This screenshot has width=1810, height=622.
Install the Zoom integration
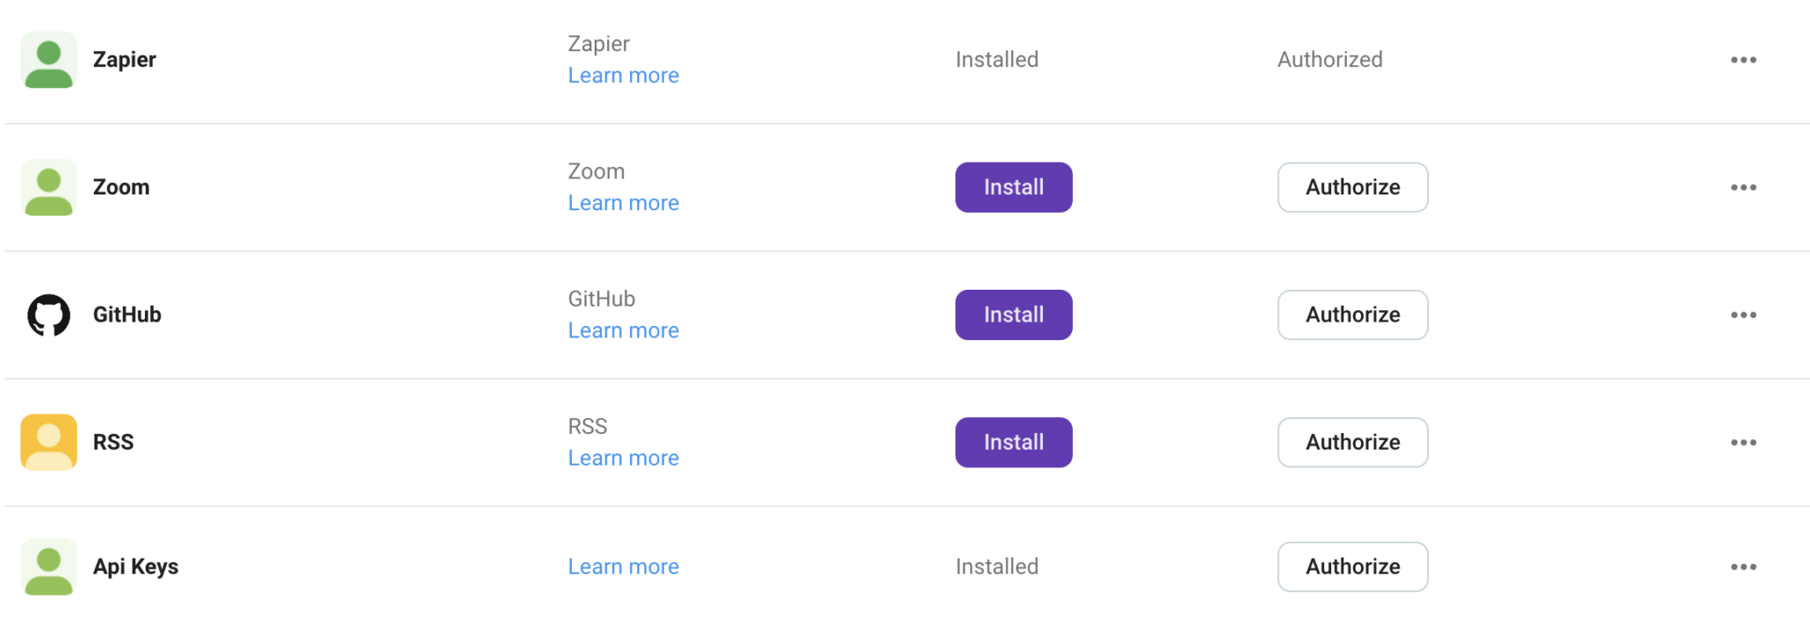tap(1013, 186)
